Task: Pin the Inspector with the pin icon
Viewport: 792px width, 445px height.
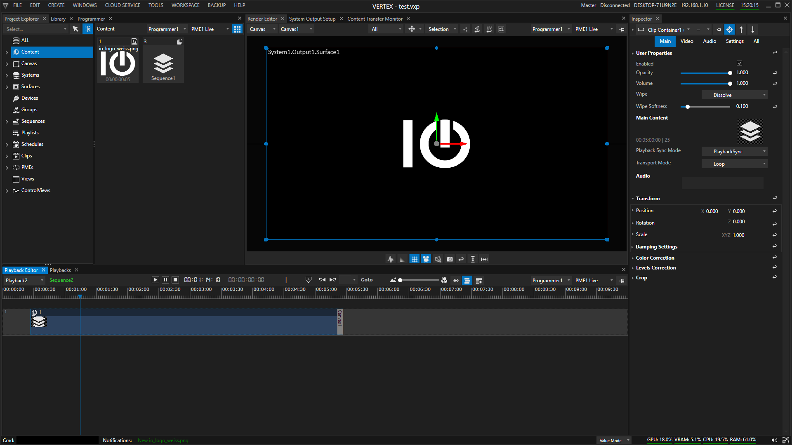Action: pyautogui.click(x=719, y=30)
